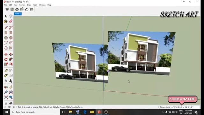Click the Zoom Extents tool

[x=6, y=97]
